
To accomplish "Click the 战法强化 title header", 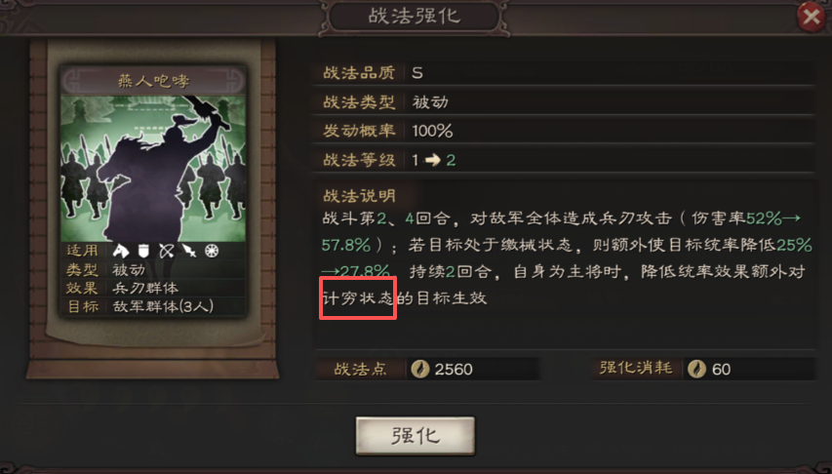I will pyautogui.click(x=415, y=16).
